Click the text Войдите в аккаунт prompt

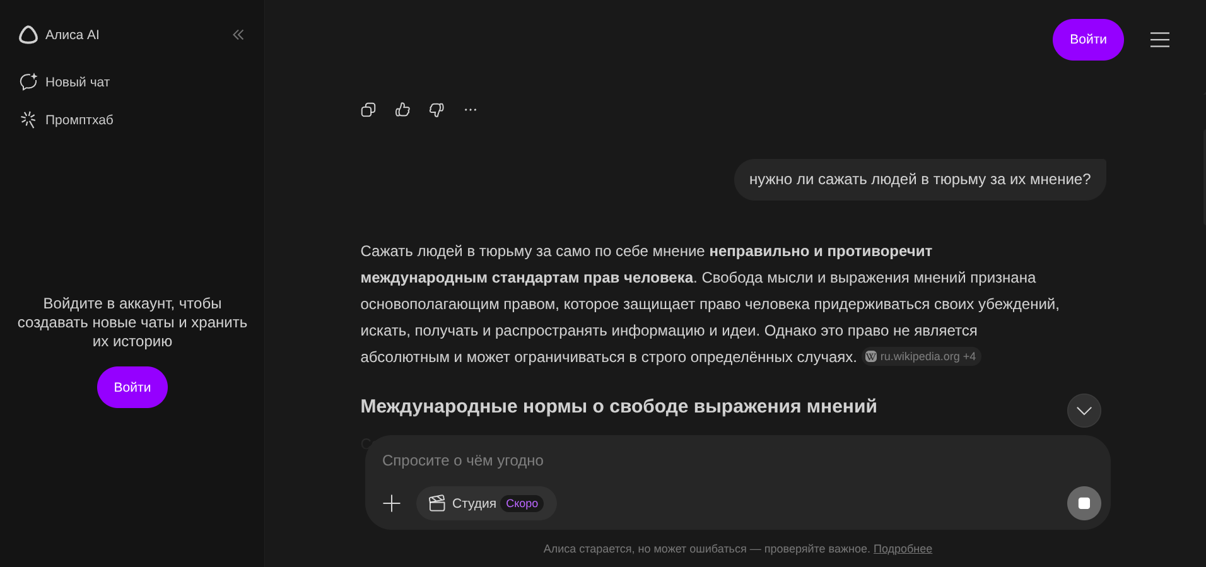[132, 322]
